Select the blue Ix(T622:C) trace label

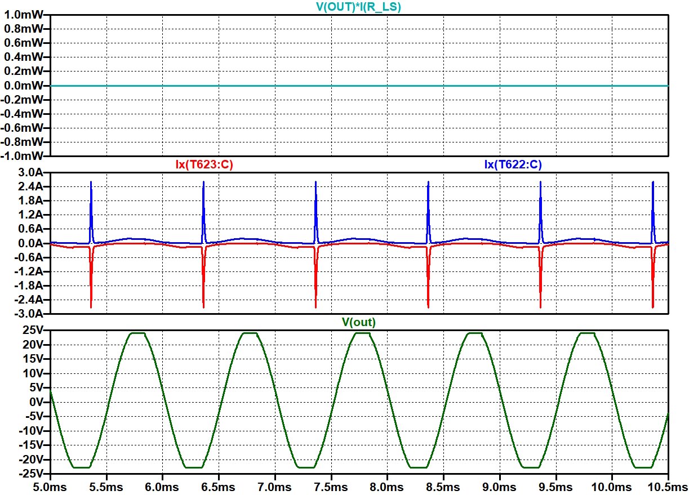(x=513, y=164)
